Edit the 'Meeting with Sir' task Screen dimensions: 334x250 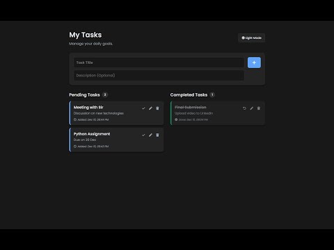150,108
